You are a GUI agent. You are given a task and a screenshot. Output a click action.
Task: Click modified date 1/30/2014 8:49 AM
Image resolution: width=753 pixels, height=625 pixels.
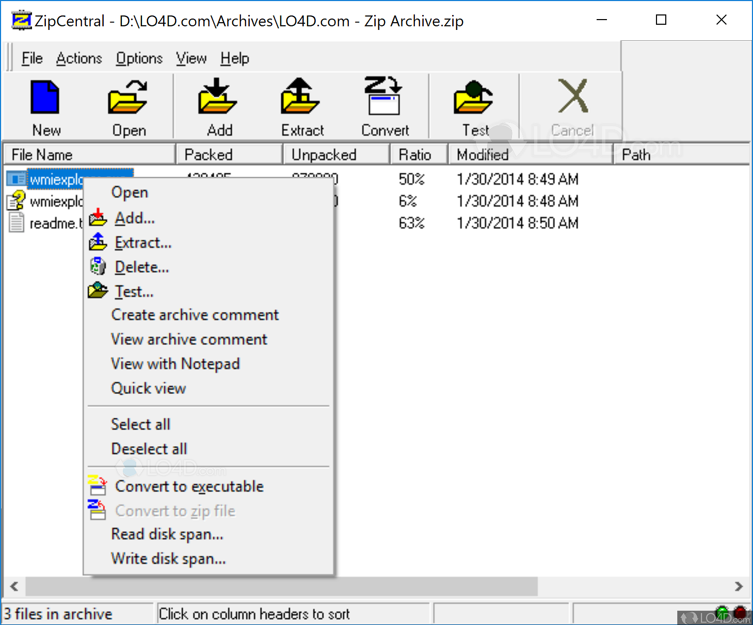click(518, 179)
